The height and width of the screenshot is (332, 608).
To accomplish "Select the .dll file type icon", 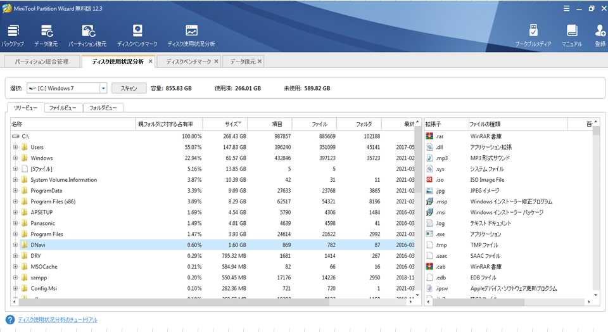I will 429,147.
